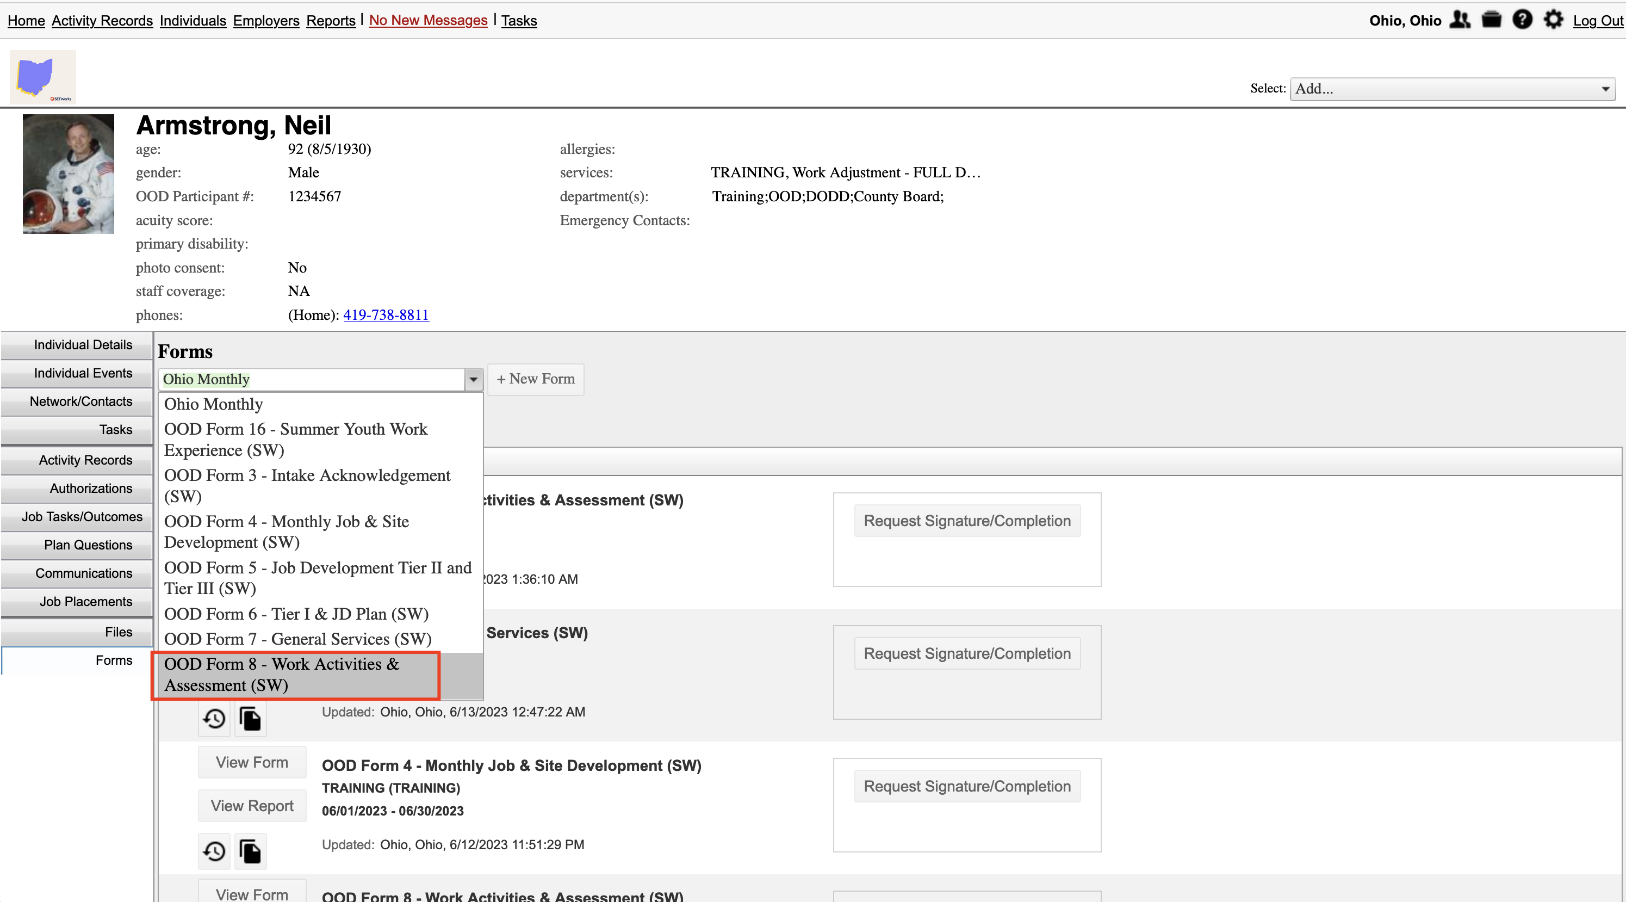Screen dimensions: 1626x902
Task: View history icon for Form 7 entry
Action: [214, 718]
